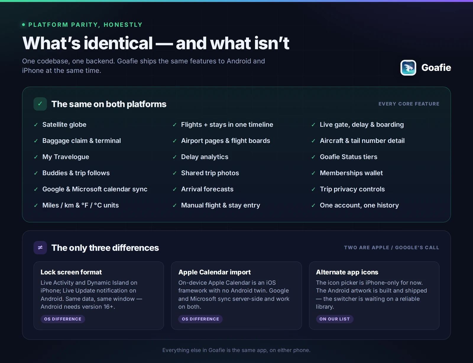Viewport: 473px width, 363px height.
Task: Select the 'My Travelogue' feature text
Action: coord(66,157)
